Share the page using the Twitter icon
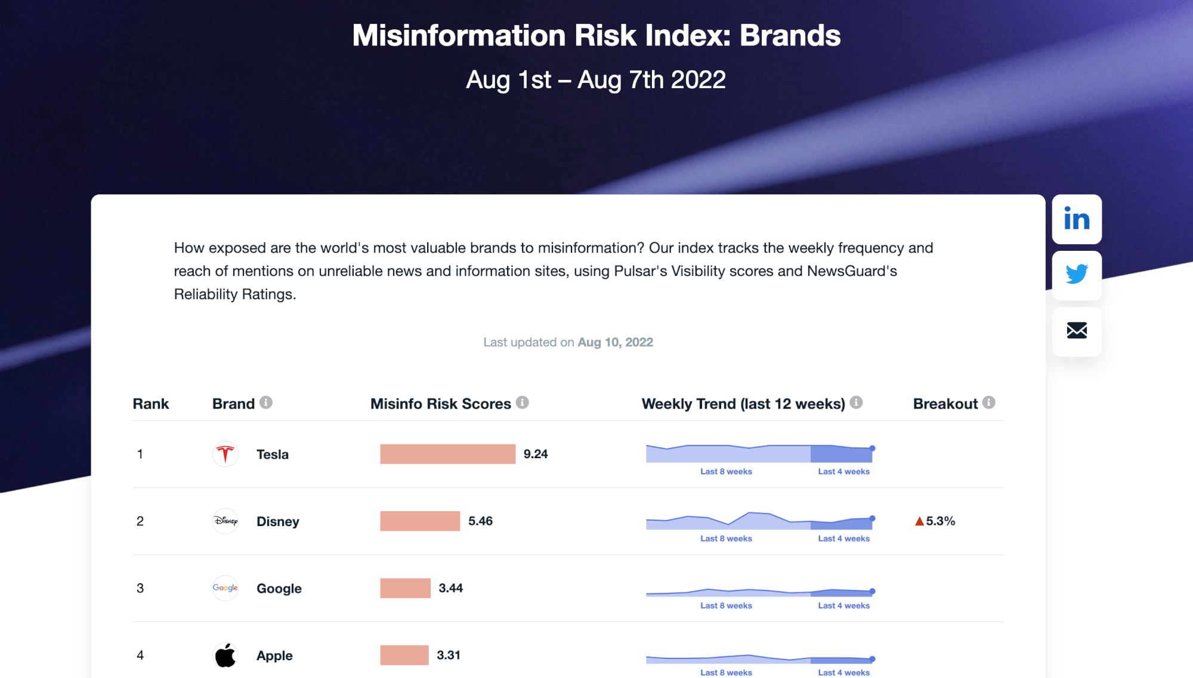The height and width of the screenshot is (678, 1193). [1077, 275]
